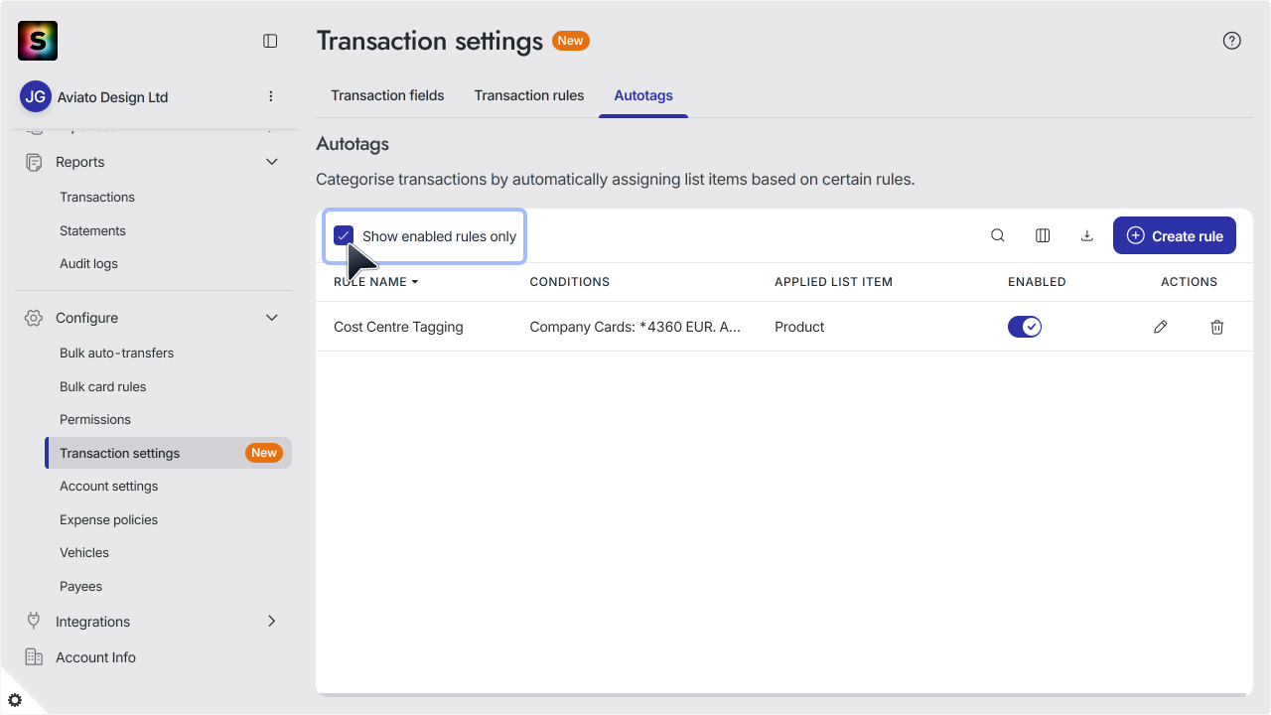This screenshot has height=715, width=1271.
Task: Open Bulk auto-transfers page
Action: tap(116, 353)
